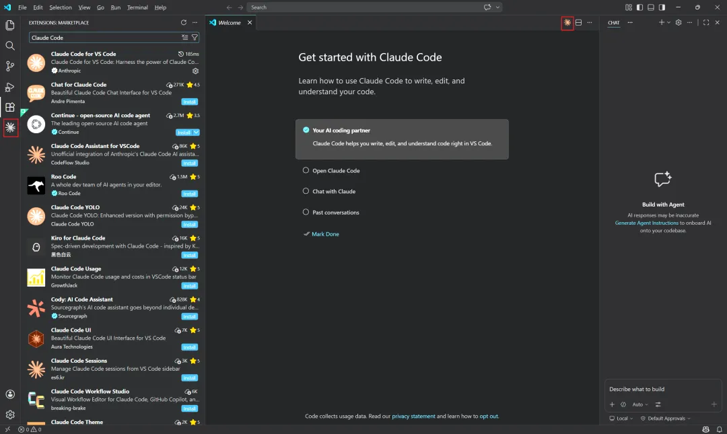Open the Selection menu
Viewport: 727px width, 434px height.
(61, 7)
